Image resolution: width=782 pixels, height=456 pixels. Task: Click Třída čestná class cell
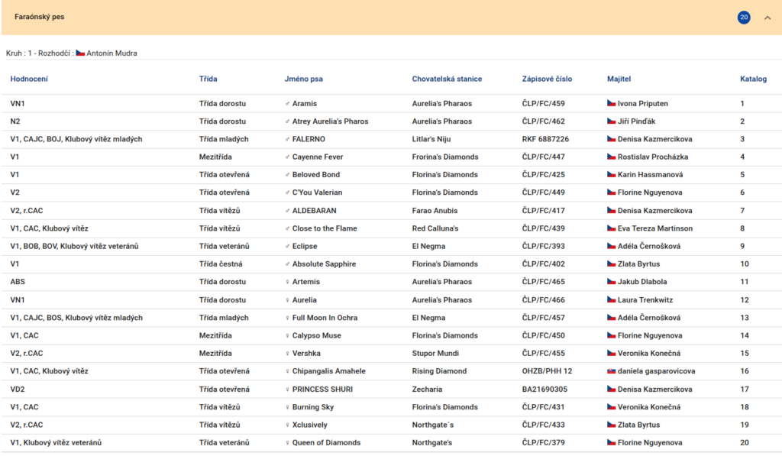221,264
